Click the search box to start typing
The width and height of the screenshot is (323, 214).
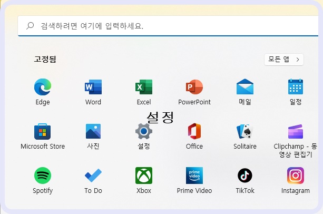(x=168, y=26)
